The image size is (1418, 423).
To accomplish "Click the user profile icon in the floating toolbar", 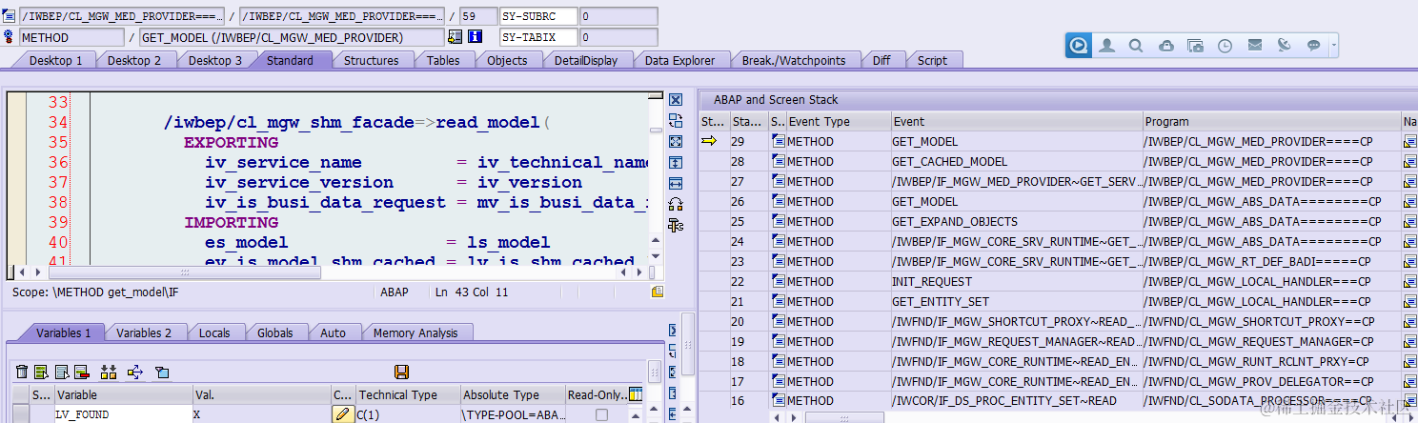I will pos(1106,45).
